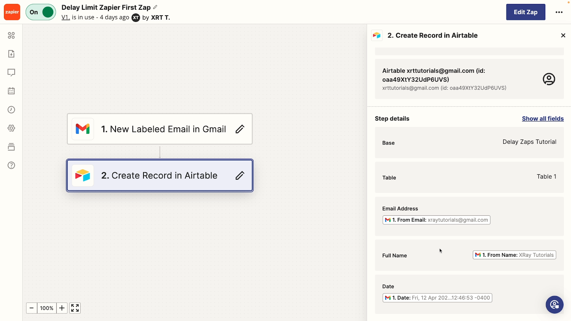Click the Airtable icon in panel header
571x321 pixels.
pos(377,35)
